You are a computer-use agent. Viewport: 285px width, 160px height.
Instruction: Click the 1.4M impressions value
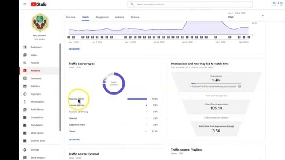[216, 80]
